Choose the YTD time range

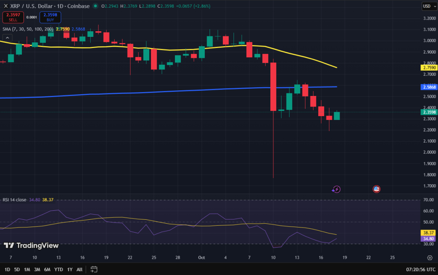click(x=58, y=269)
